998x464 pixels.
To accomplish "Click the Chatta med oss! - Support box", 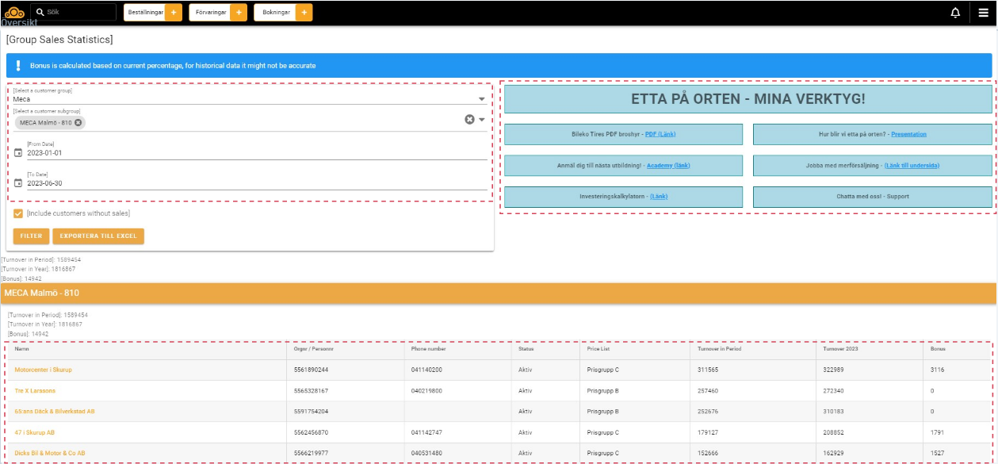I will point(872,197).
